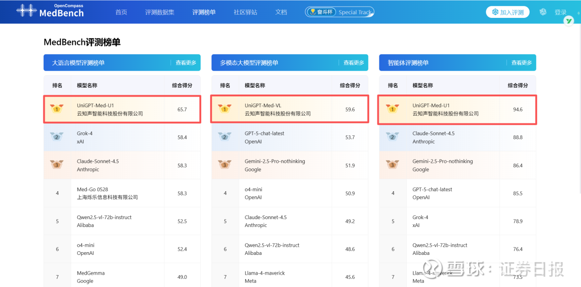Click silver medal icon beside GPT-5-chat-latest 53.7
Screen dimensions: 581x287
[225, 137]
